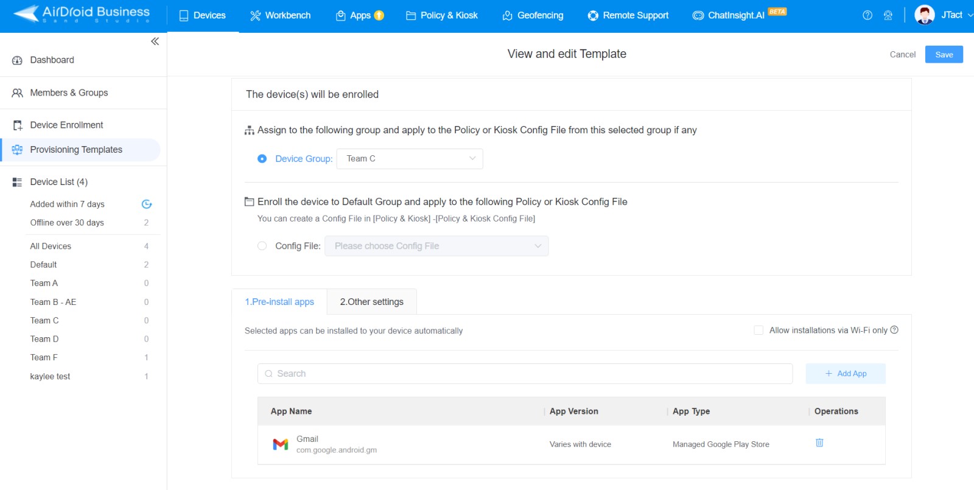Viewport: 974px width, 490px height.
Task: Select the Config File radio button
Action: (x=262, y=246)
